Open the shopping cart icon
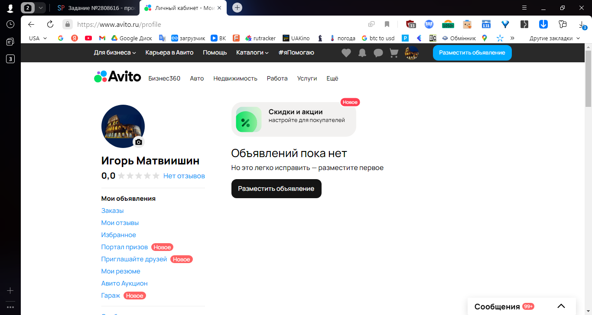Viewport: 592px width, 315px height. pyautogui.click(x=394, y=53)
